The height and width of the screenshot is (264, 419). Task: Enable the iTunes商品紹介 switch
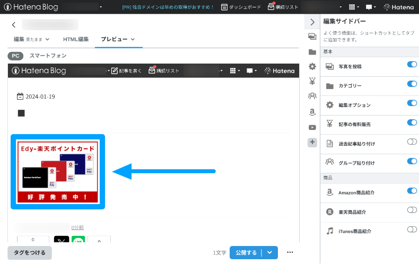[412, 230]
